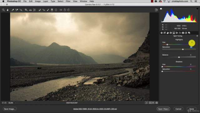Open the Tone Curve panel tab

tap(165, 33)
